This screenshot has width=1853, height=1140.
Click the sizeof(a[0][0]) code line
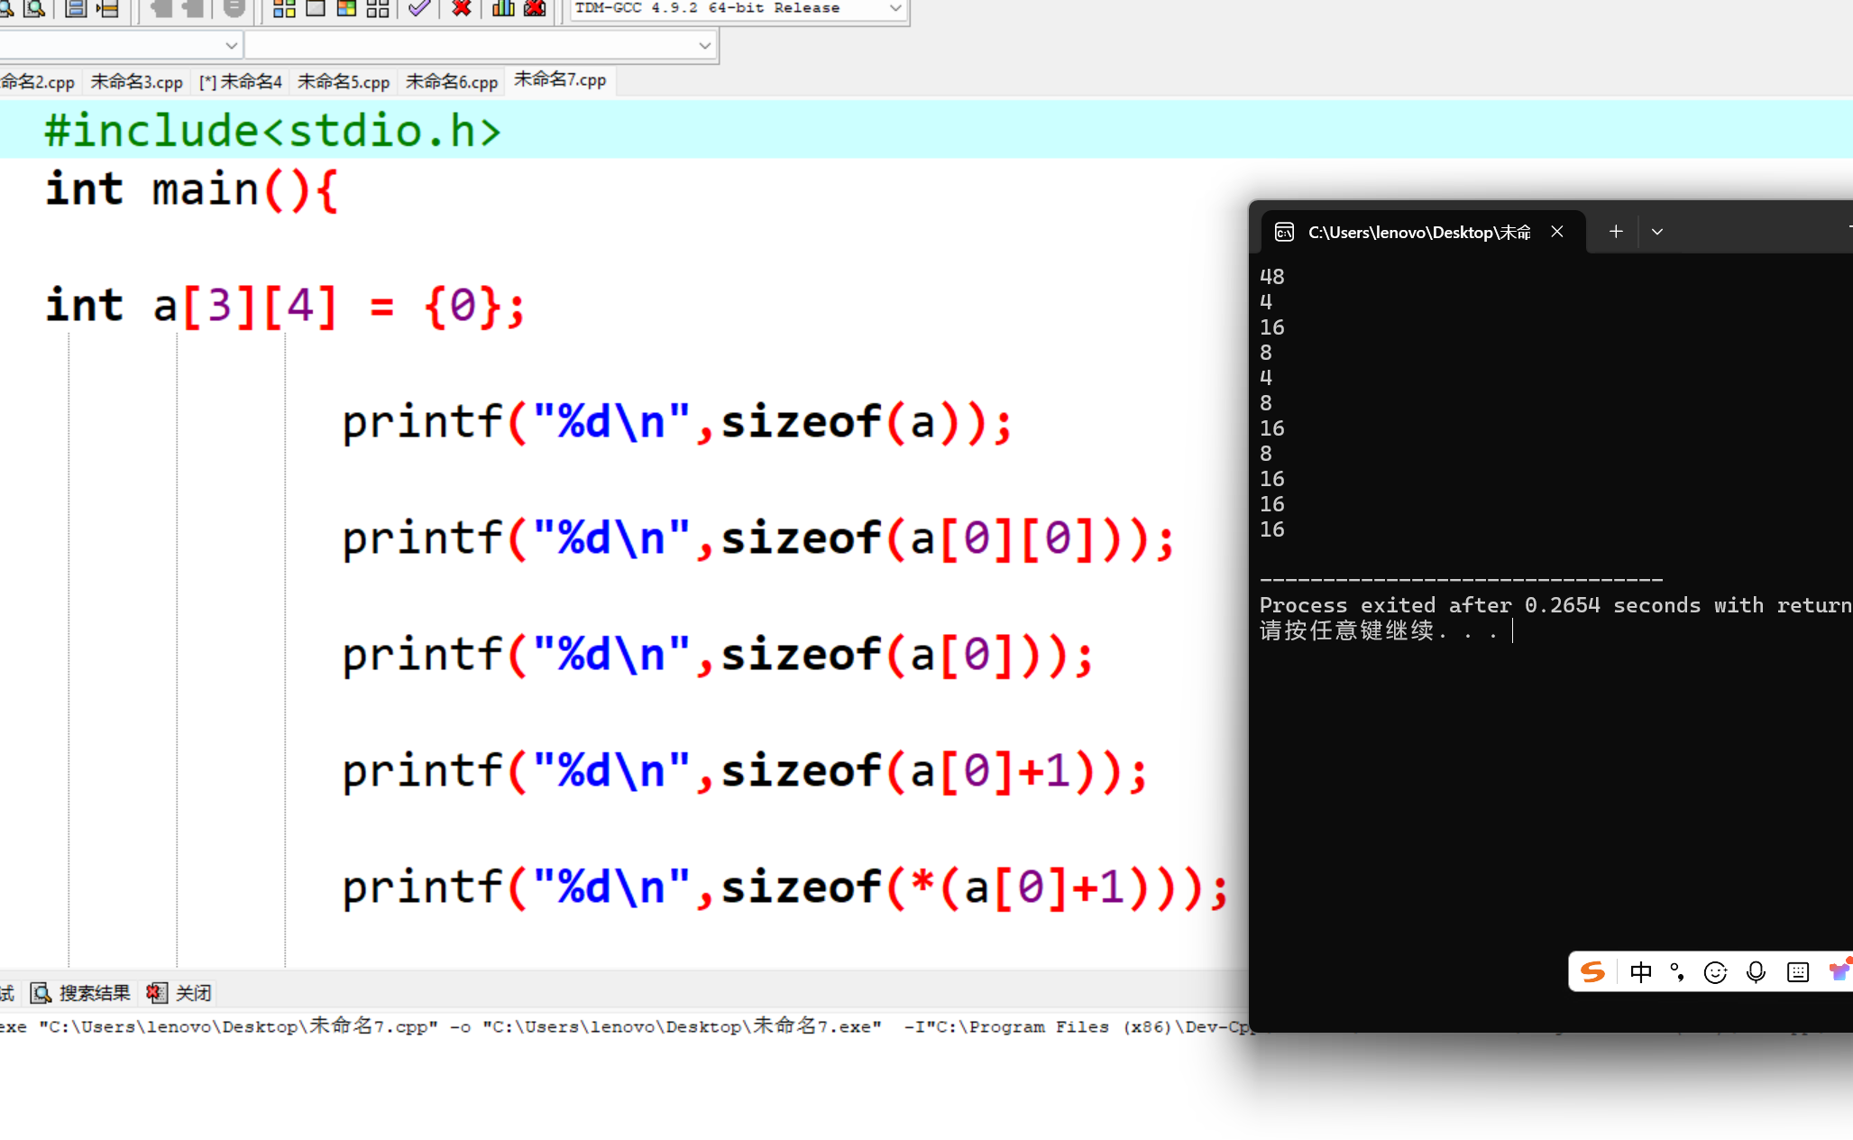757,539
